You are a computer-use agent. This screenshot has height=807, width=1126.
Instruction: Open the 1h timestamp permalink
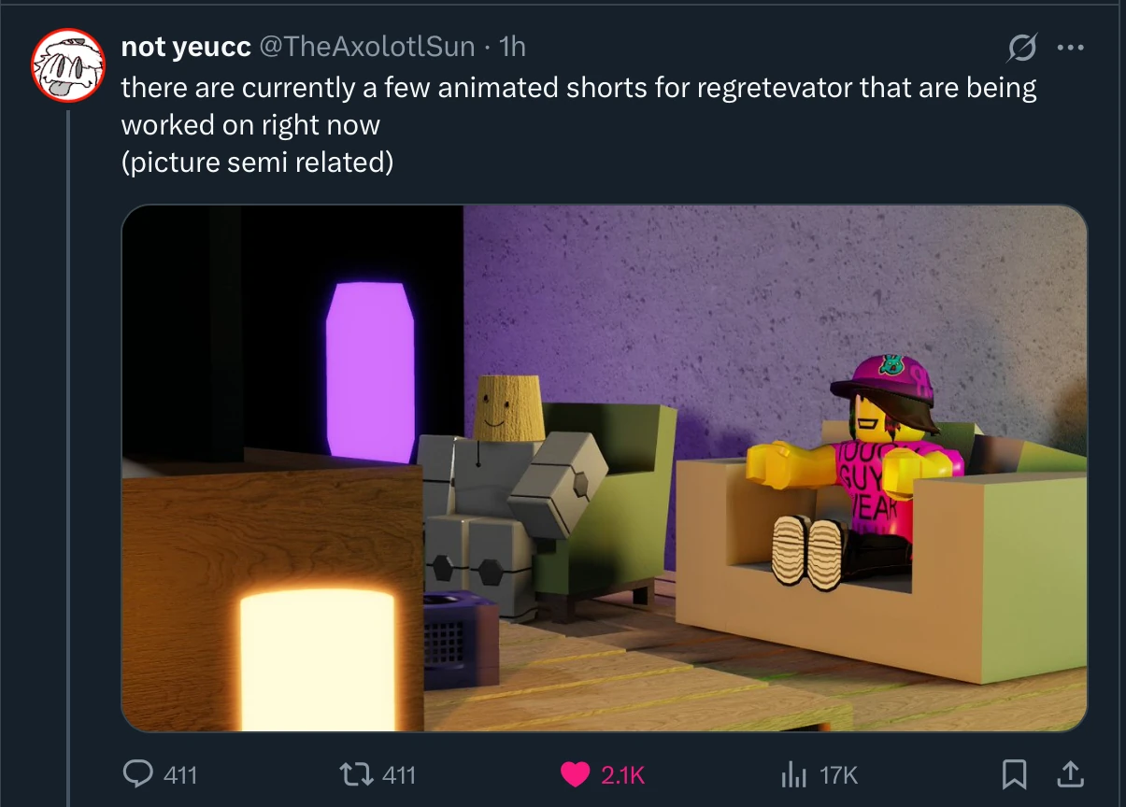[x=513, y=46]
